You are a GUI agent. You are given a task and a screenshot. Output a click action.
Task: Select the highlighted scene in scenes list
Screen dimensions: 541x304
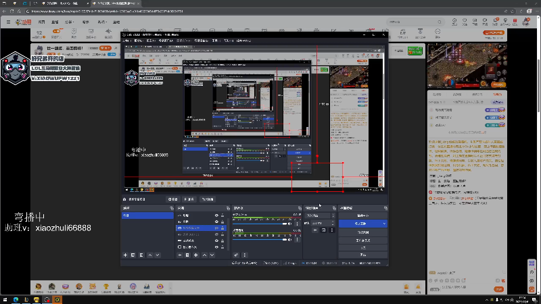click(x=147, y=216)
